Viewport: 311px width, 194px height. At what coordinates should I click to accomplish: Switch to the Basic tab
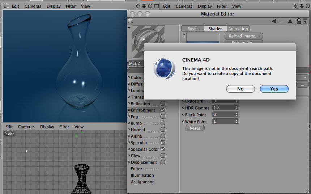point(192,29)
